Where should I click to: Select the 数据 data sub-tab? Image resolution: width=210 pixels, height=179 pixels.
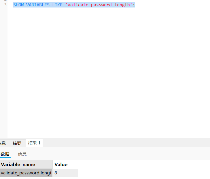click(5, 154)
